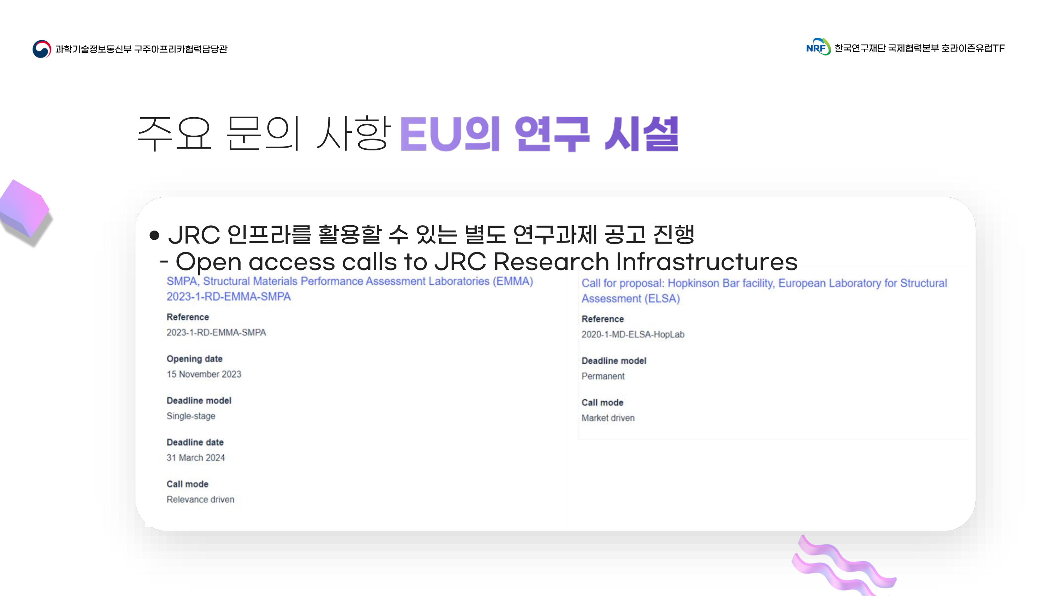Select the opening date 15 November 2023

tap(204, 374)
